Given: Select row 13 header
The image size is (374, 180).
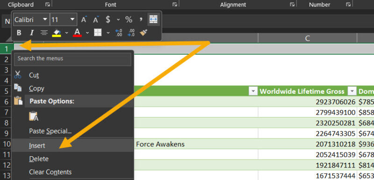Looking at the screenshot, I should click(7, 176).
